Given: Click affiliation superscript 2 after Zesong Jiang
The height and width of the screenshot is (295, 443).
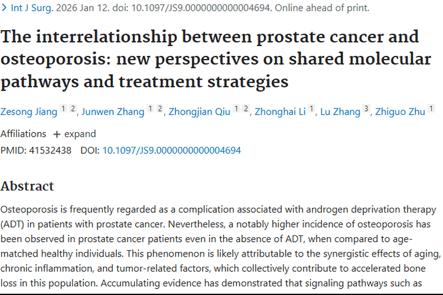Looking at the screenshot, I should pyautogui.click(x=73, y=109).
